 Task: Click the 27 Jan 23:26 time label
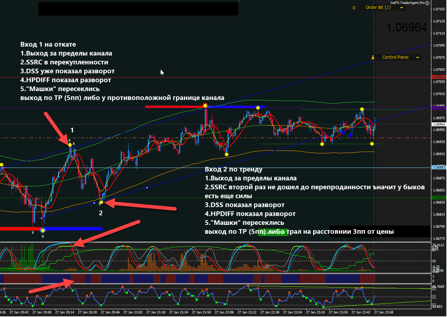338,312
